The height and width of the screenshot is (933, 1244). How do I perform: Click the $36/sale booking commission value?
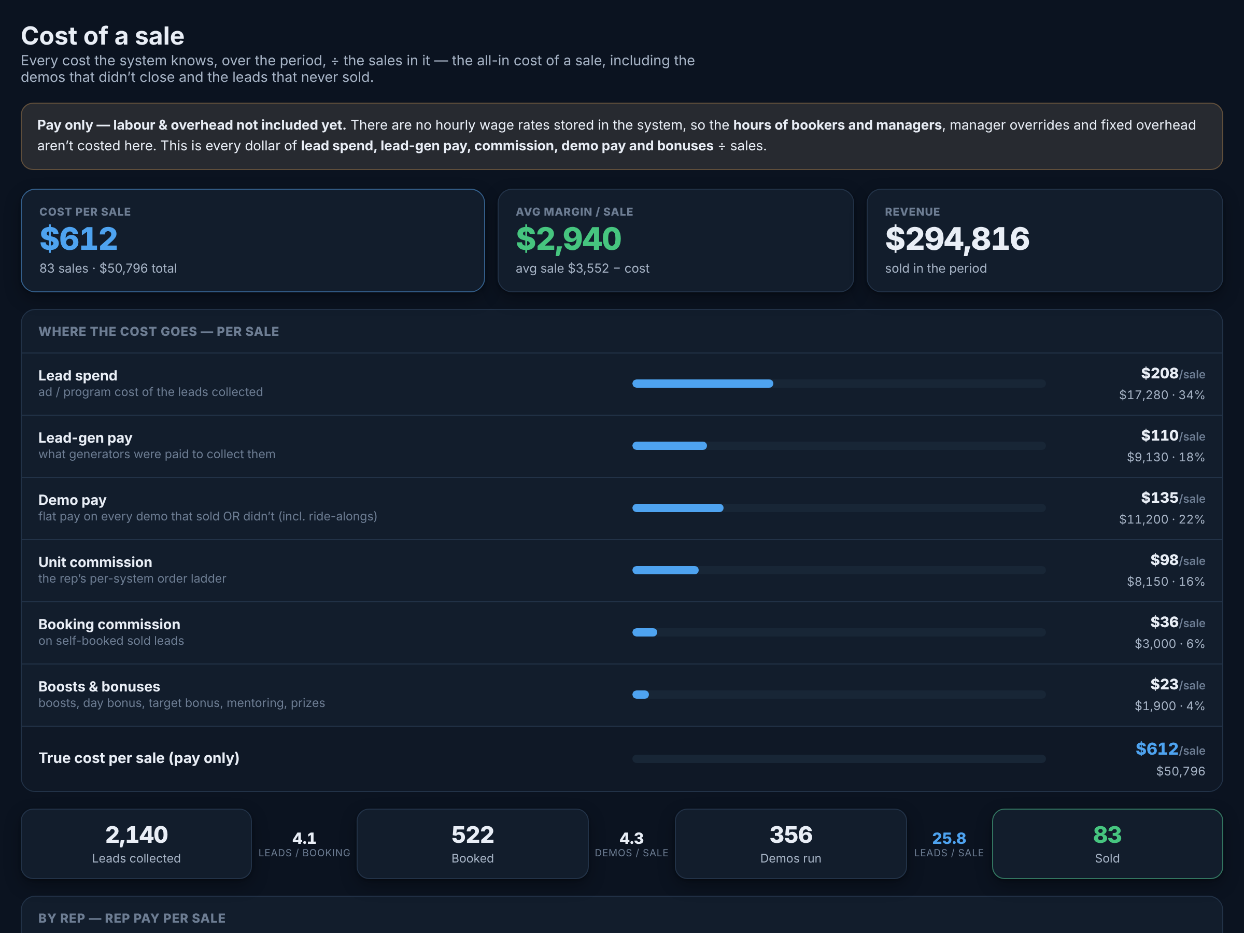coord(1178,623)
